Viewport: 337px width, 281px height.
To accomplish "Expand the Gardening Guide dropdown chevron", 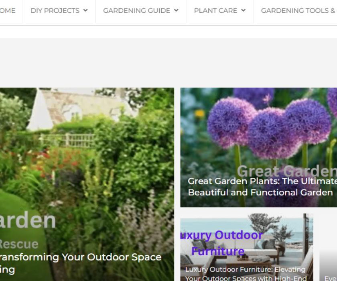I will (176, 10).
